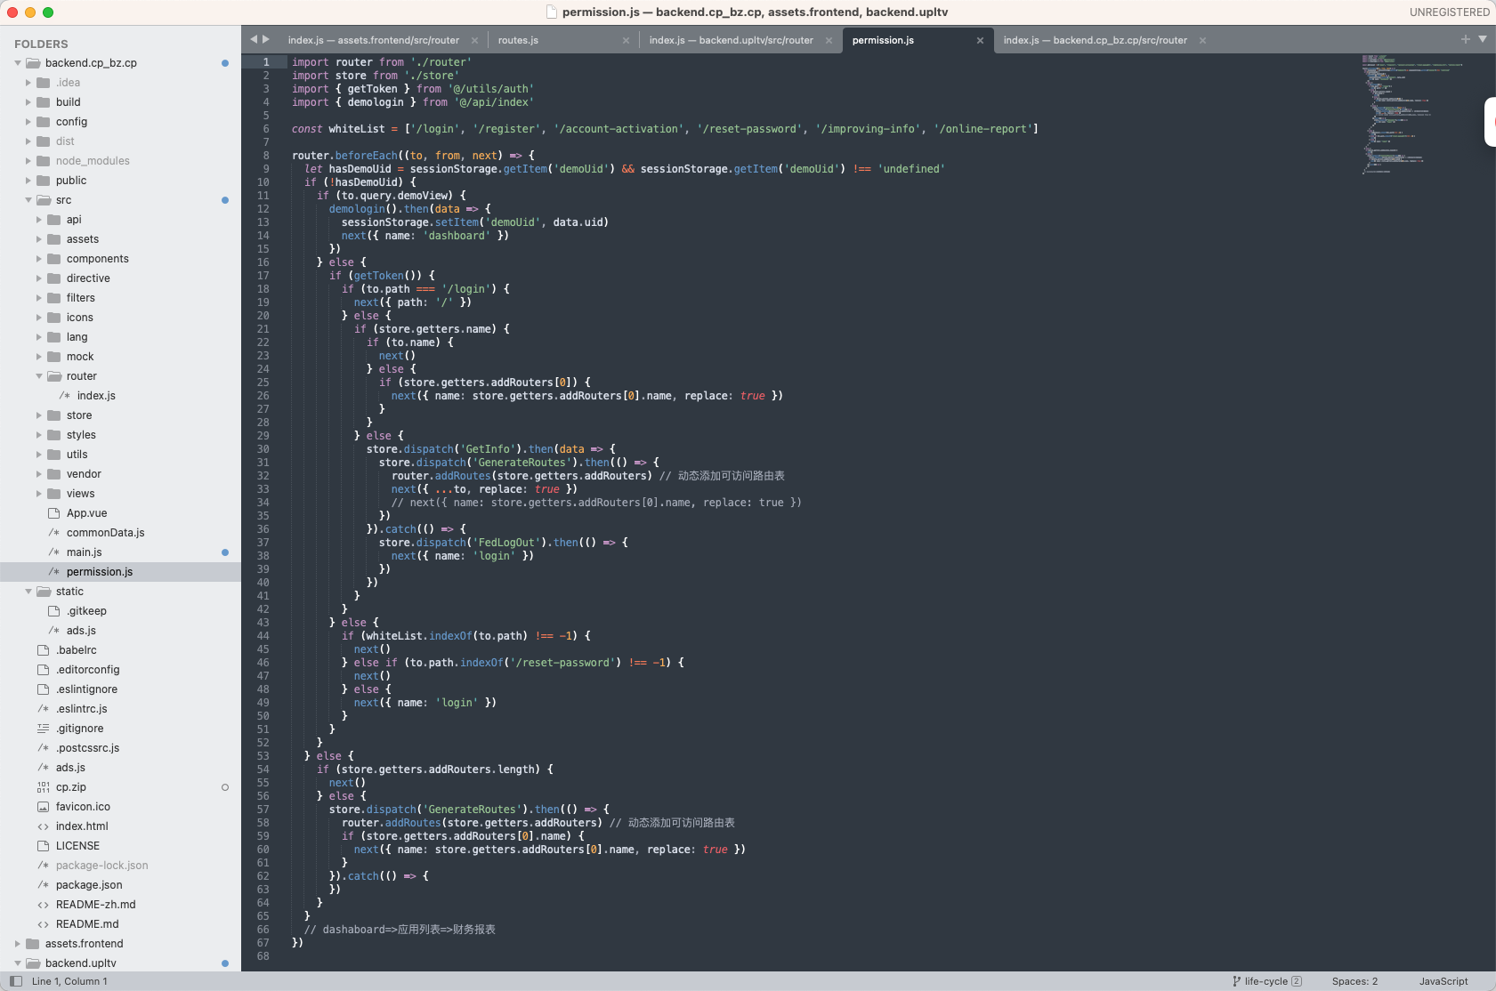This screenshot has width=1496, height=991.
Task: Close the routes.js tab
Action: pyautogui.click(x=626, y=40)
